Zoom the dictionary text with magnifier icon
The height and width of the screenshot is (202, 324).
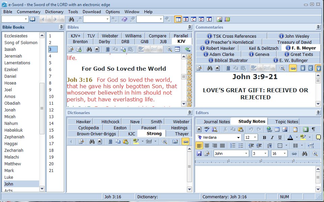pyautogui.click(x=164, y=141)
